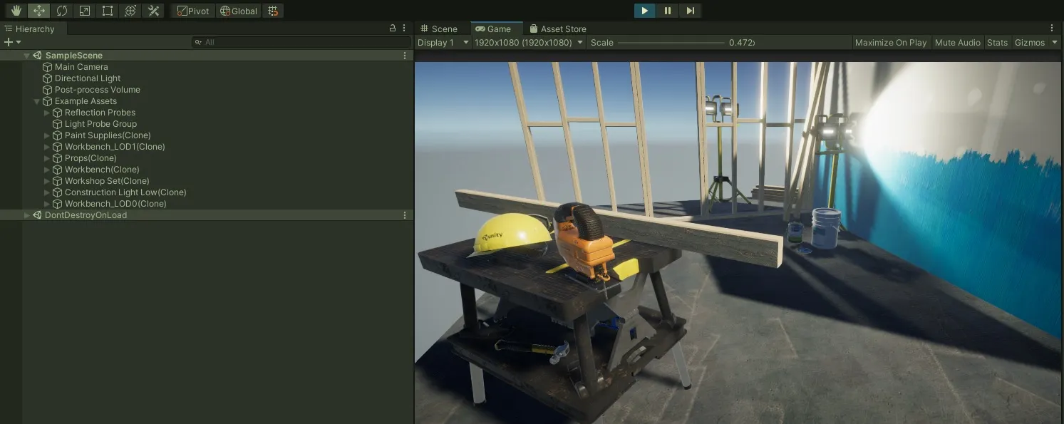Lock the Hierarchy panel

point(392,29)
